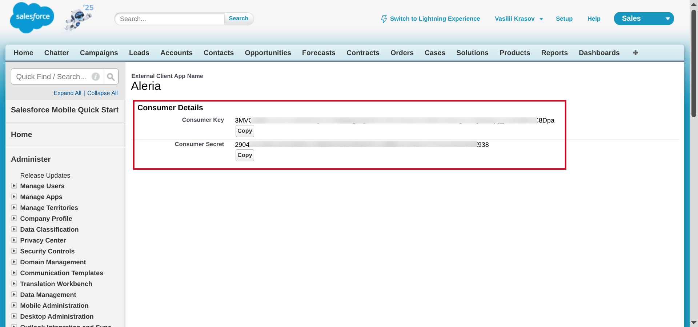Open the Opportunities tab
698x327 pixels.
tap(268, 53)
